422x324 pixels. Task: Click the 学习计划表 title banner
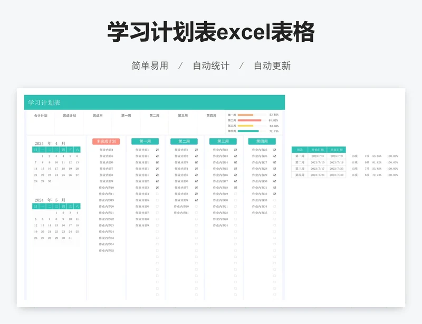click(x=155, y=102)
